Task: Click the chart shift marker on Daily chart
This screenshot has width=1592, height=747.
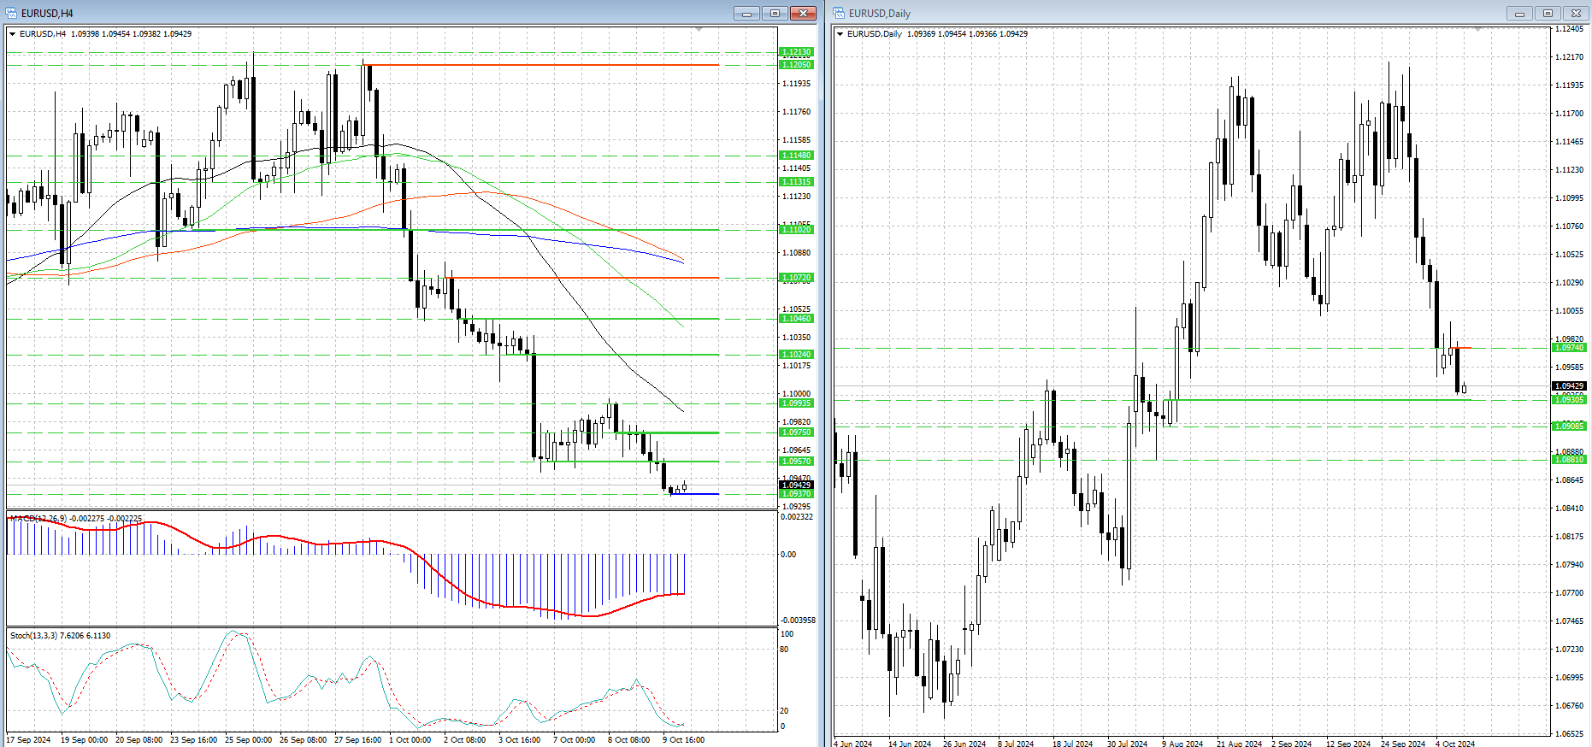Action: tap(1478, 30)
